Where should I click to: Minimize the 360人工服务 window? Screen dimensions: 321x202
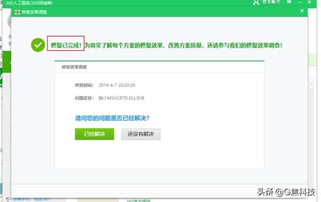(300, 2)
